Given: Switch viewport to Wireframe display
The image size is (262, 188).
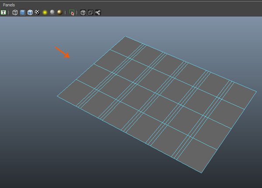Looking at the screenshot, I should pyautogui.click(x=15, y=12).
